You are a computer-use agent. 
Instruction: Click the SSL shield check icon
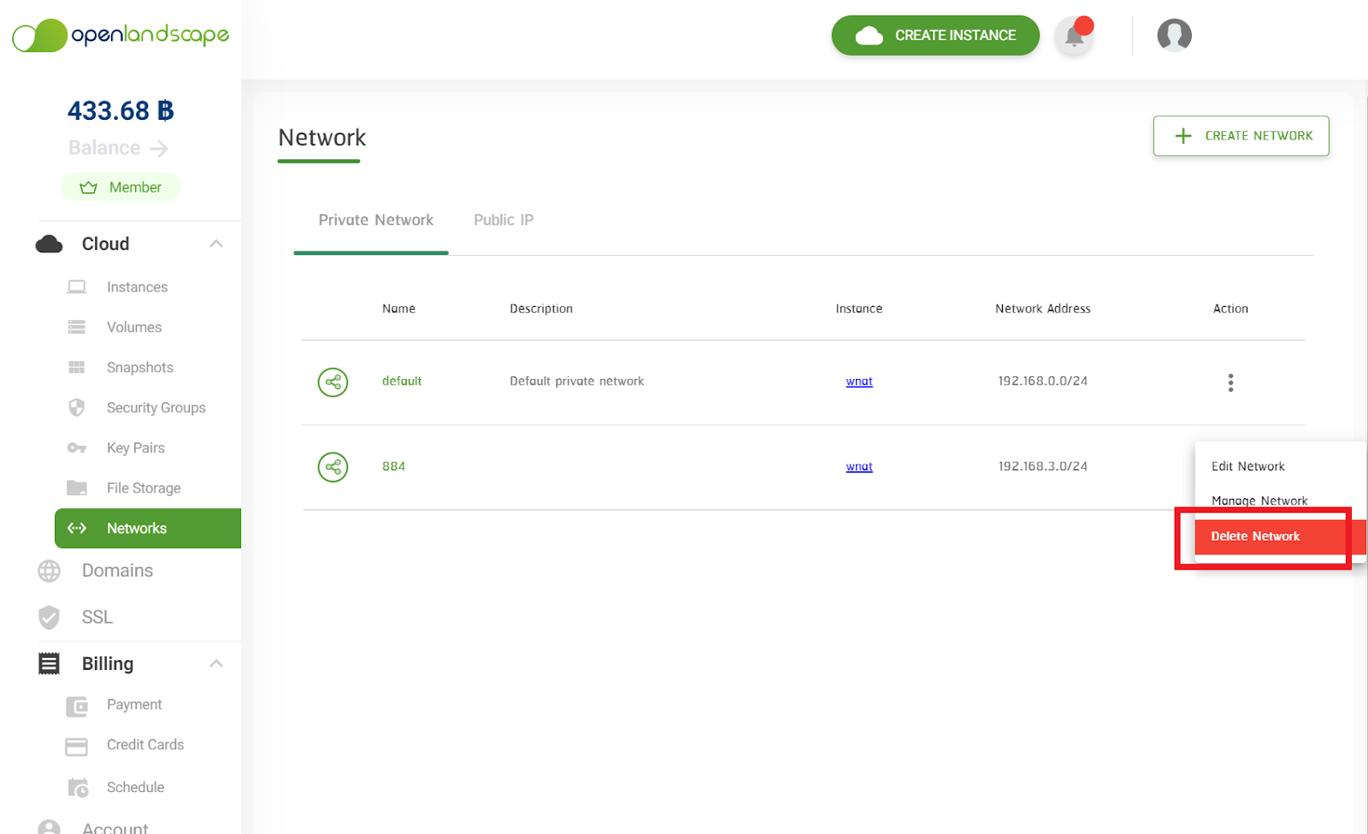click(x=50, y=618)
